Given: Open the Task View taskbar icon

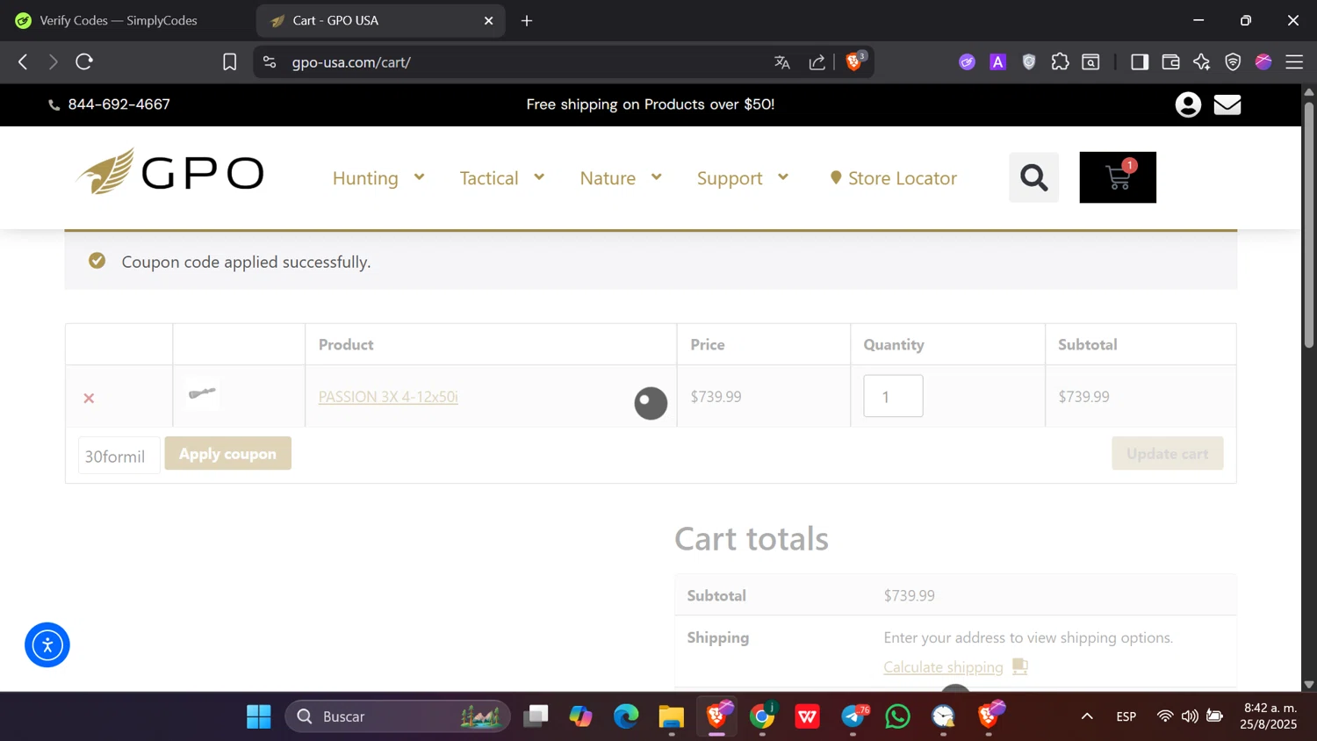Looking at the screenshot, I should tap(536, 716).
